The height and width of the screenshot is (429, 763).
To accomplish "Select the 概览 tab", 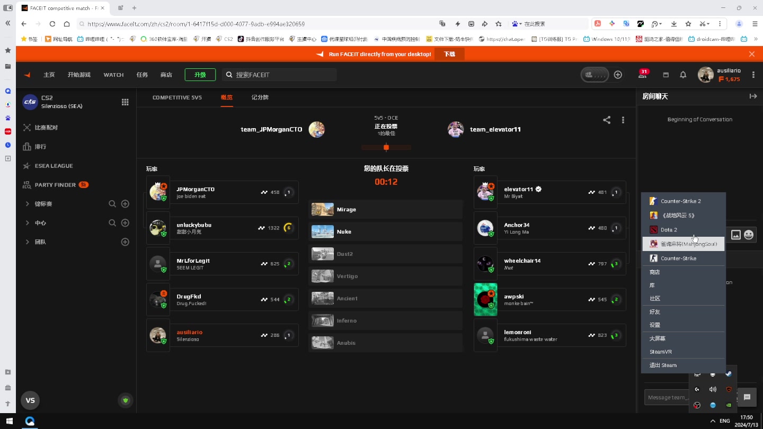I will tap(227, 97).
